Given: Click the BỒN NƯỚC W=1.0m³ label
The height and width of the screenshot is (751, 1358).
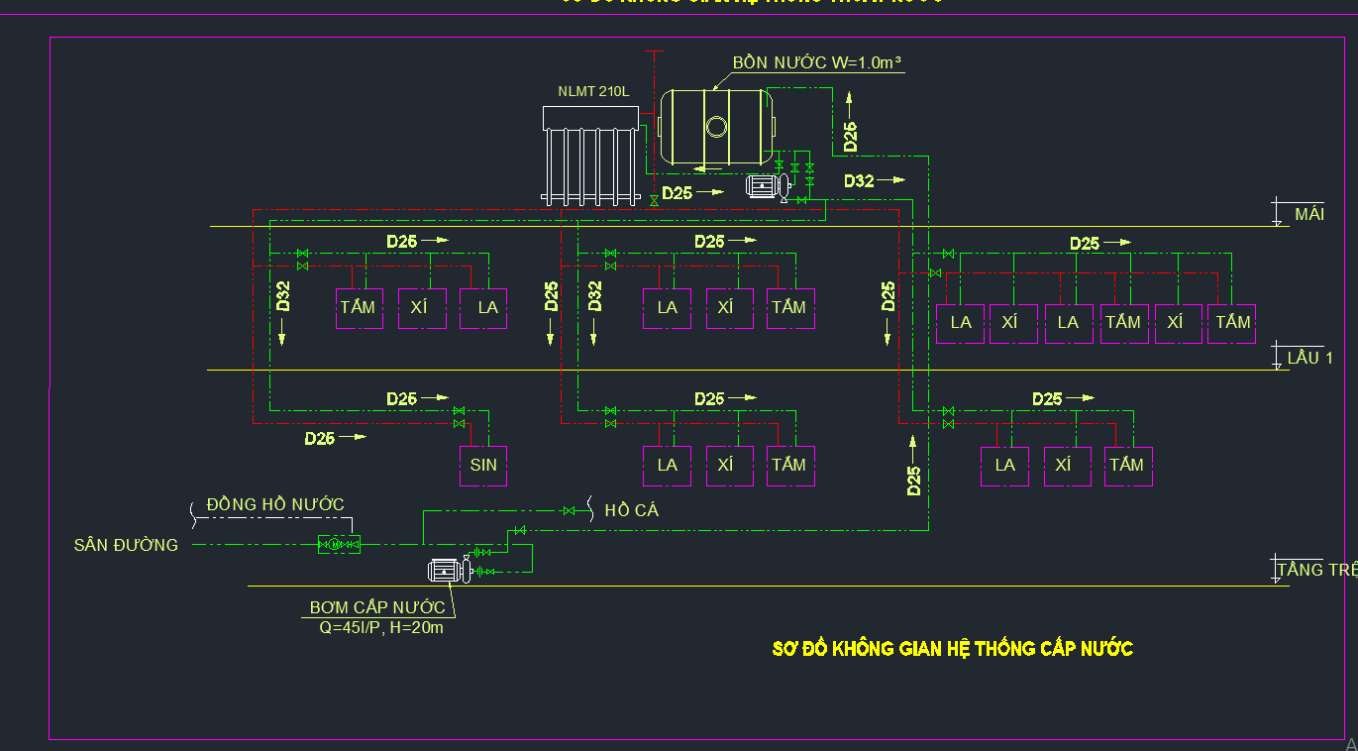Looking at the screenshot, I should click(817, 62).
